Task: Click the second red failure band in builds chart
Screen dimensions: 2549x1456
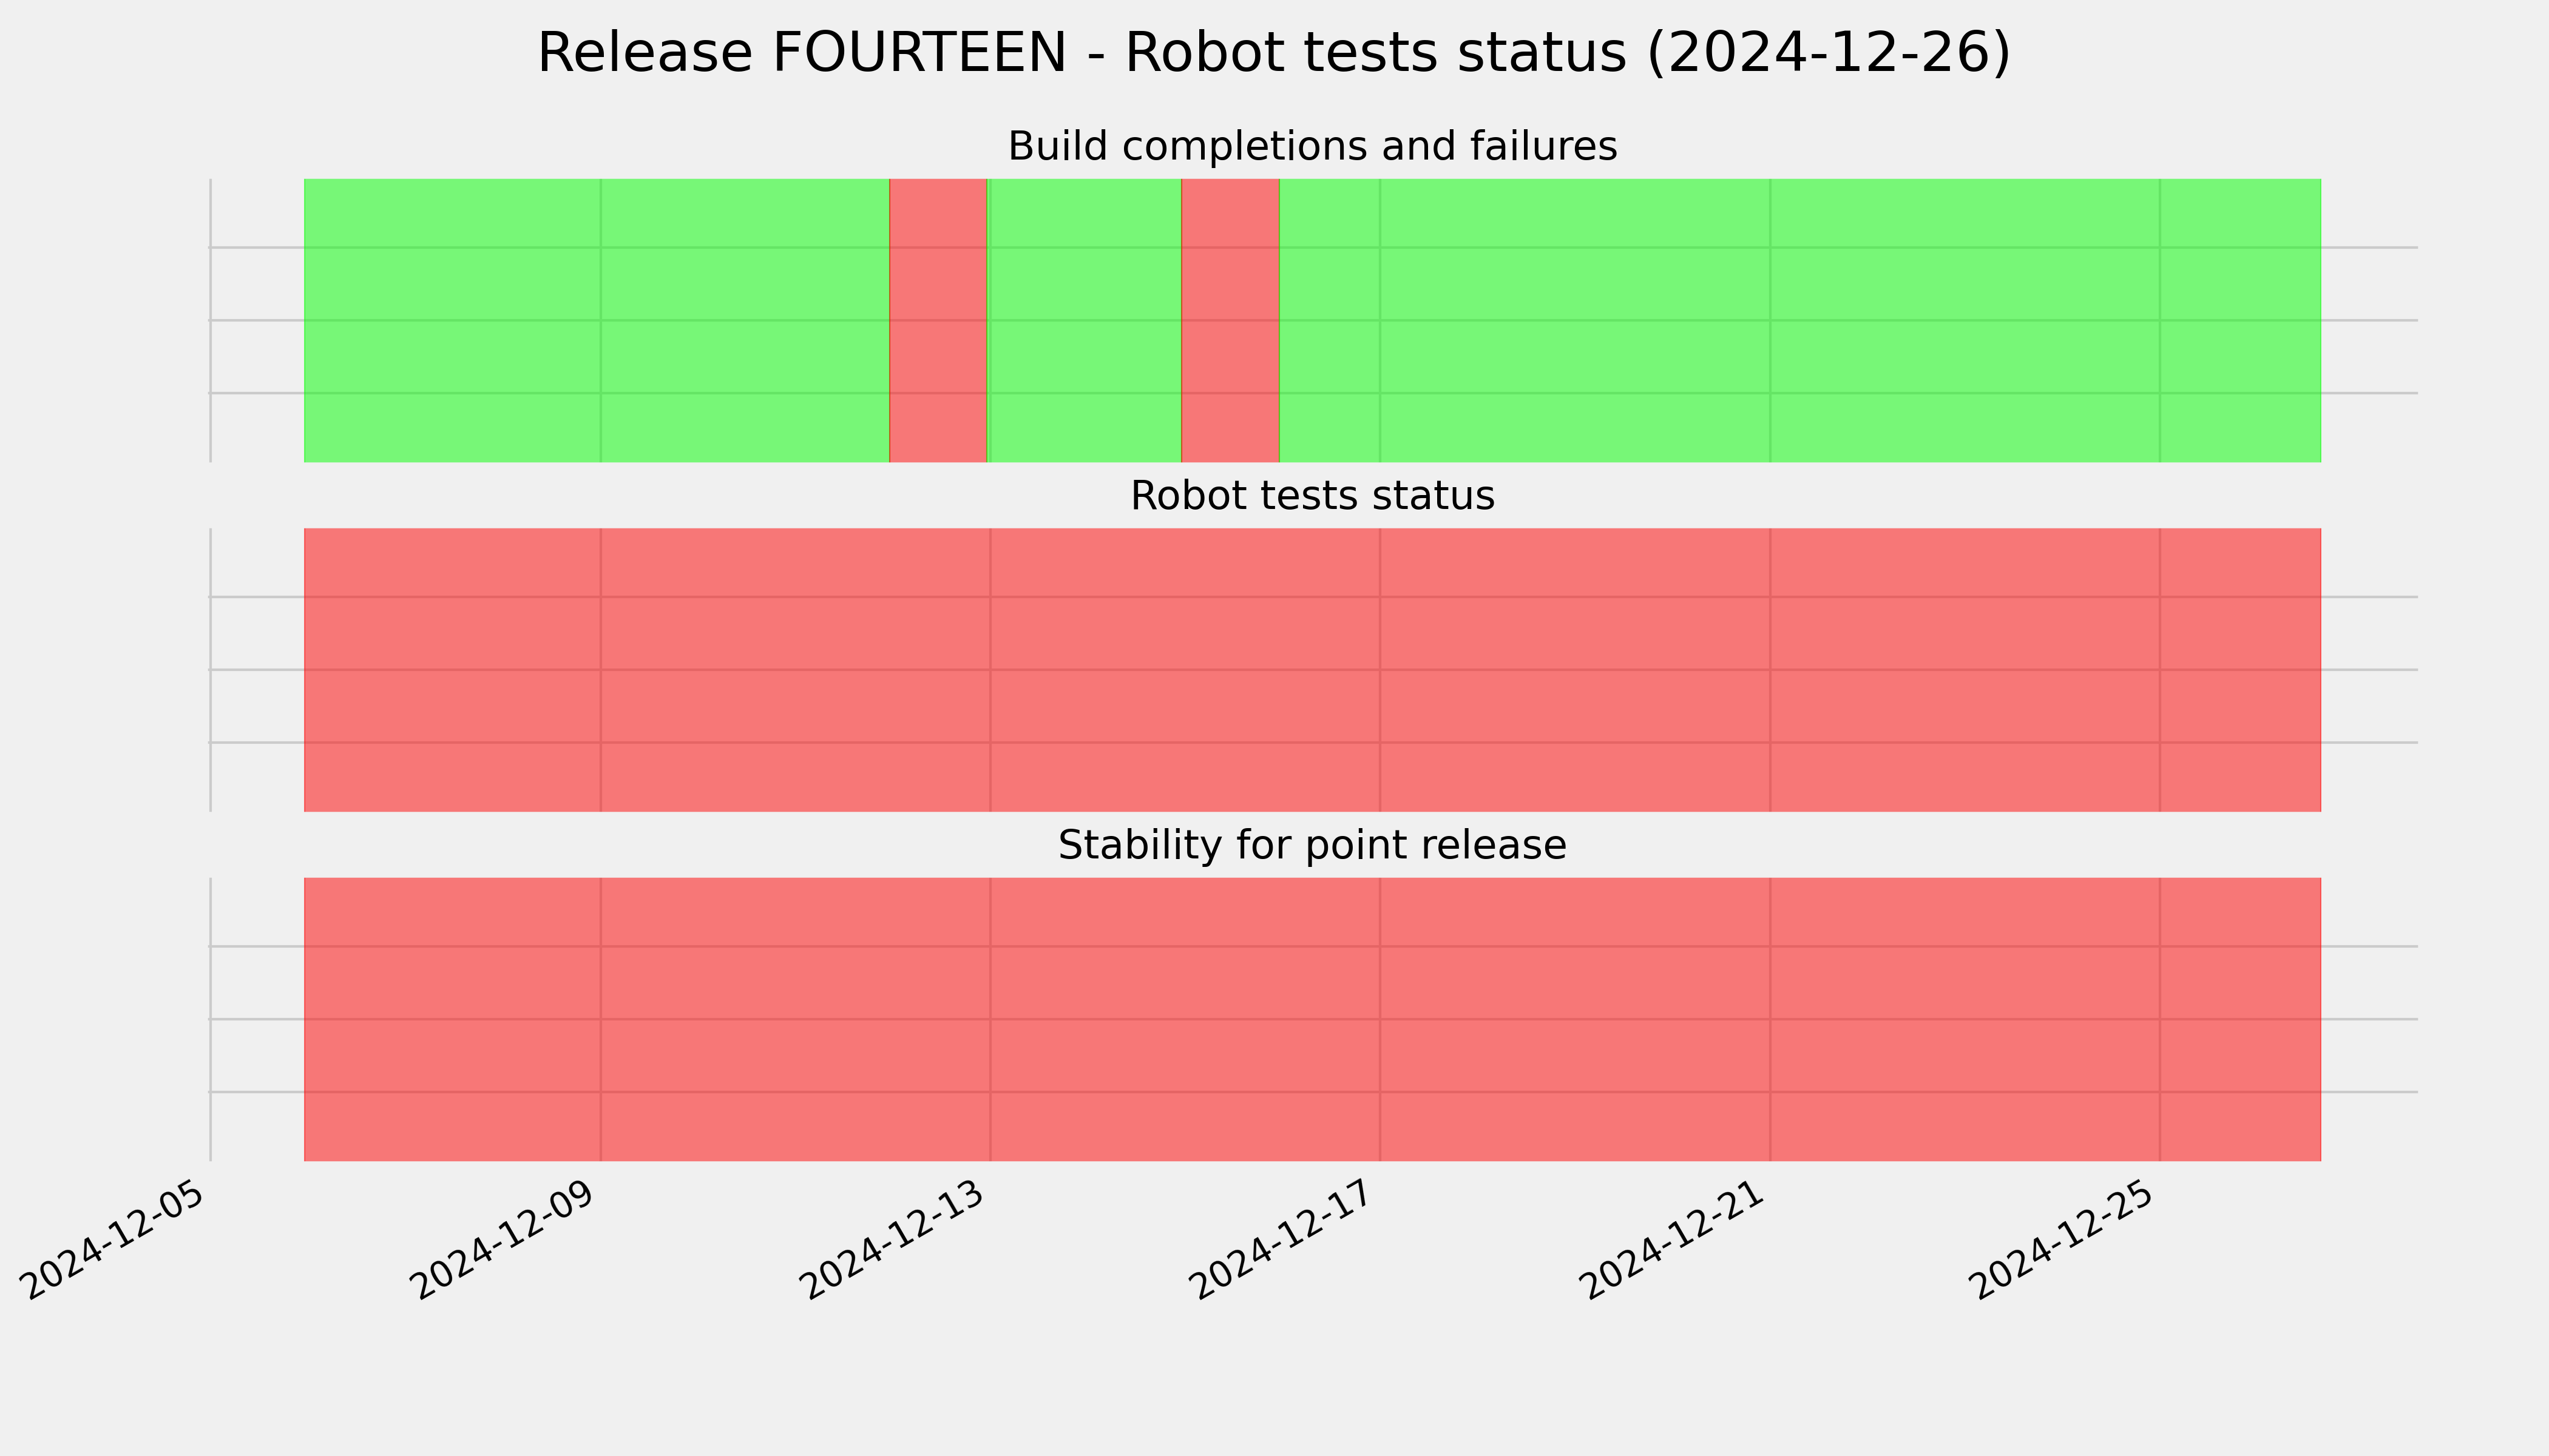Action: point(1230,320)
